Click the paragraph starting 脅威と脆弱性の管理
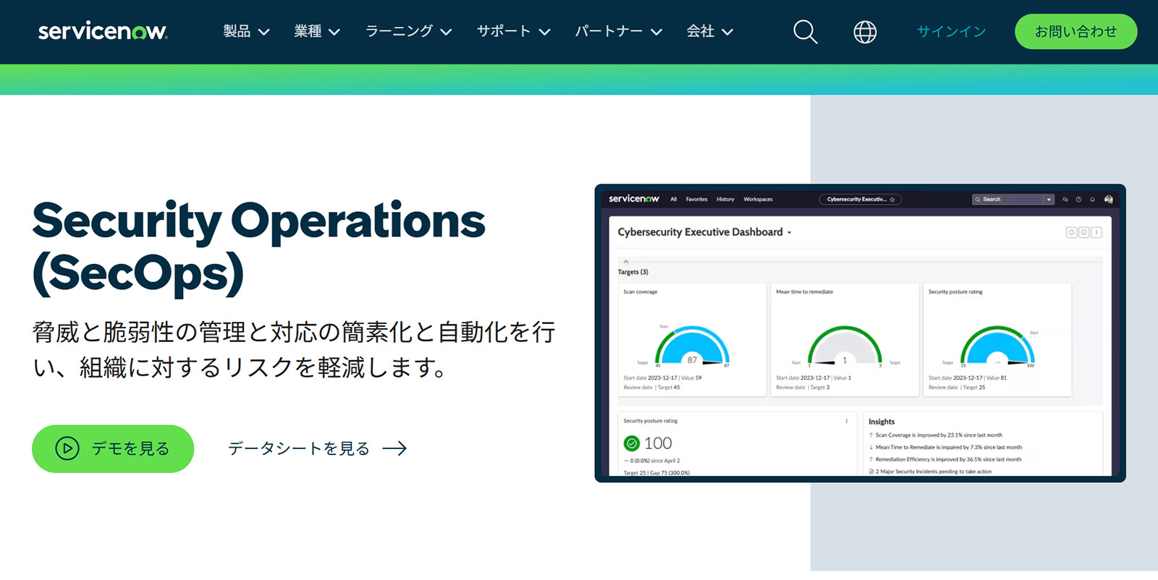 [x=294, y=350]
